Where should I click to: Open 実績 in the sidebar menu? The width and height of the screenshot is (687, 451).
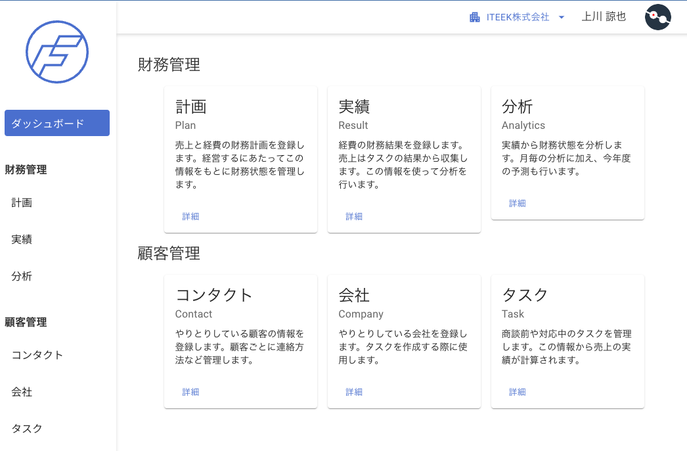pos(22,239)
